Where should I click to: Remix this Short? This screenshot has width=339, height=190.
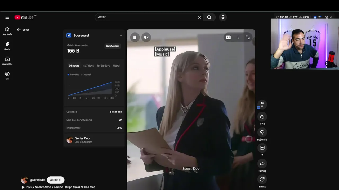click(x=262, y=179)
